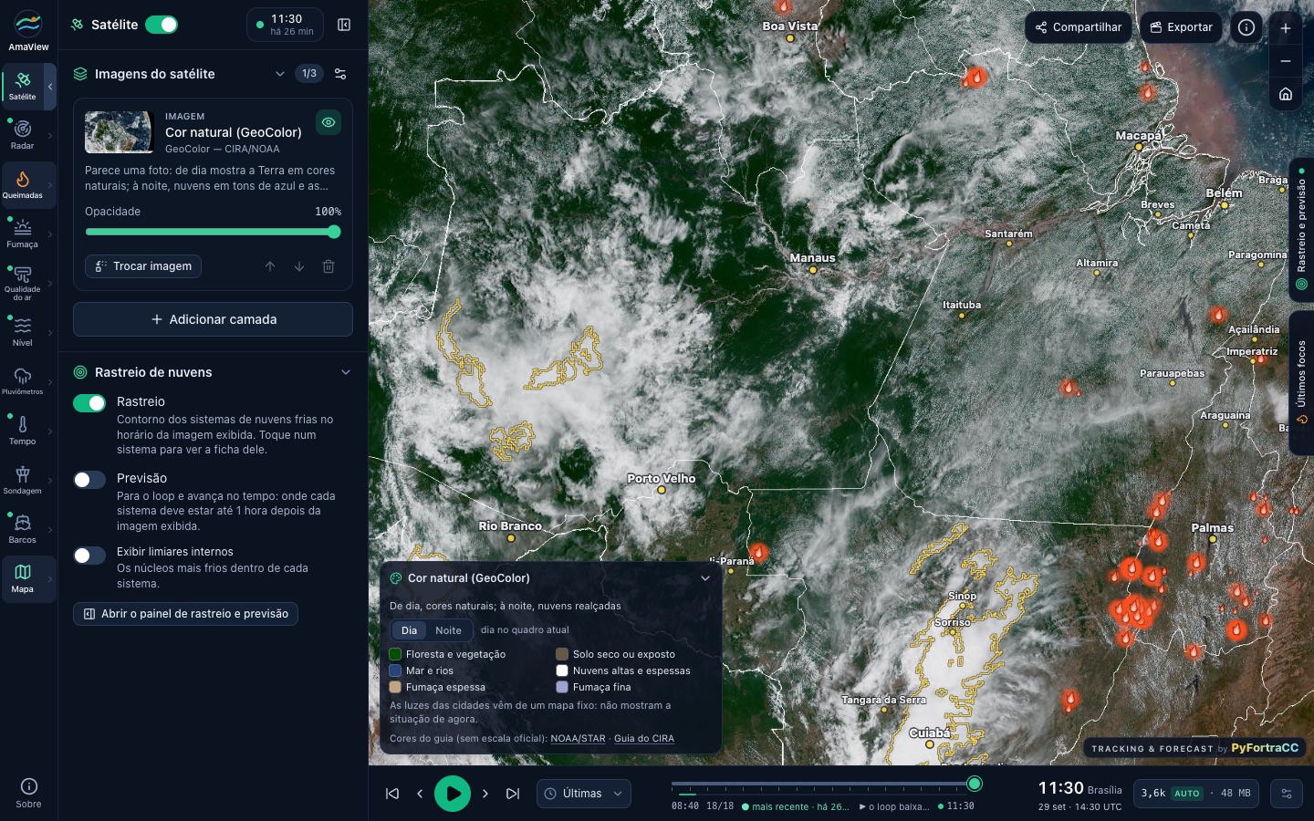The height and width of the screenshot is (821, 1314).
Task: Enable the Previsão forecast switch
Action: (x=89, y=480)
